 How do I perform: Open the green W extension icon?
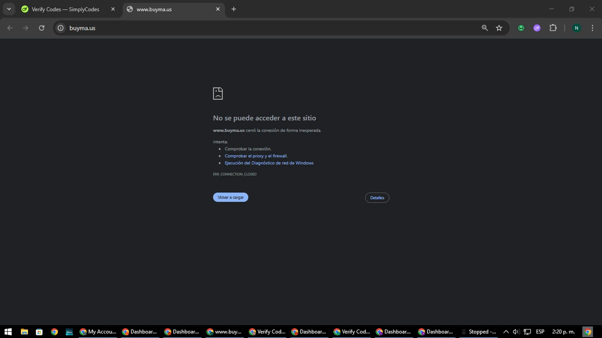coord(521,28)
